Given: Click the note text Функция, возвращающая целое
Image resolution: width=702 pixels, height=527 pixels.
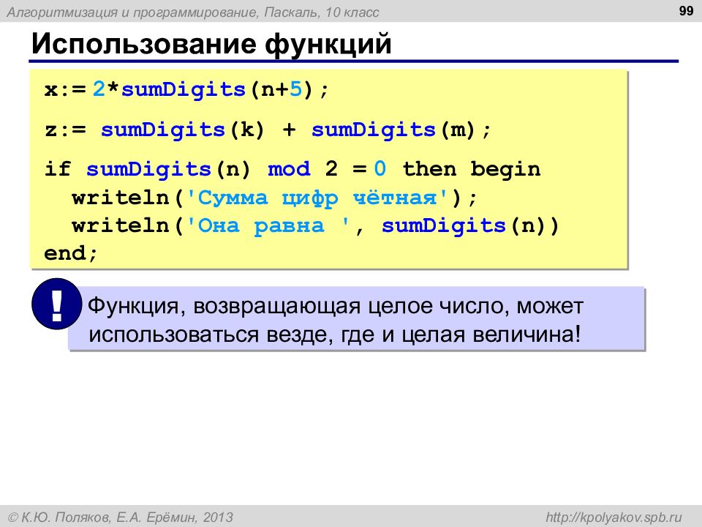Looking at the screenshot, I should point(335,306).
